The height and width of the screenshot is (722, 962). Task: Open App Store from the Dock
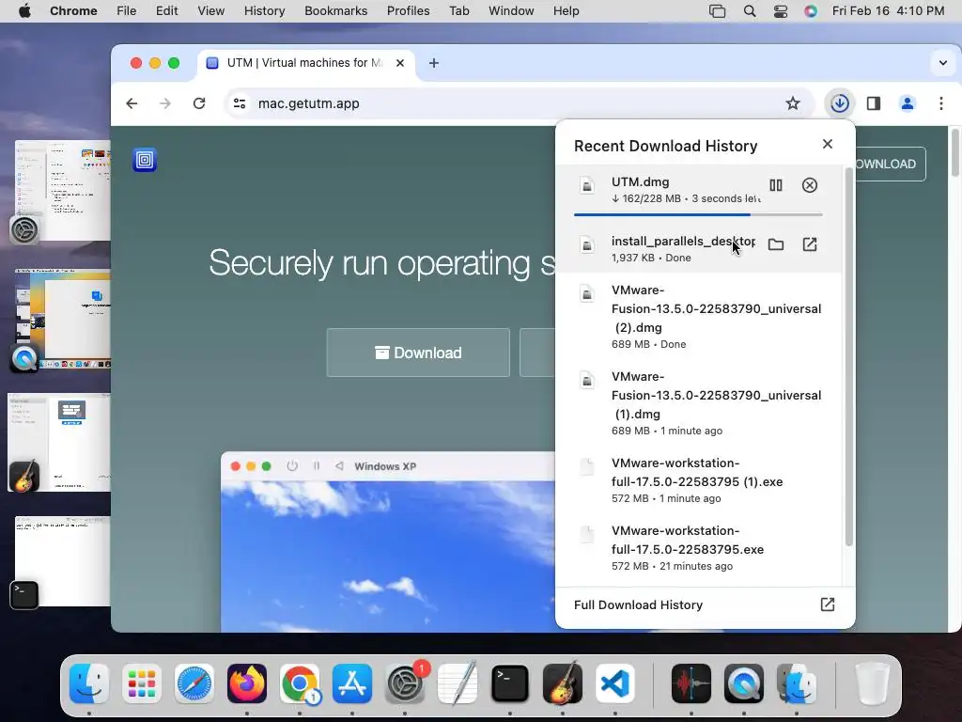(x=352, y=683)
